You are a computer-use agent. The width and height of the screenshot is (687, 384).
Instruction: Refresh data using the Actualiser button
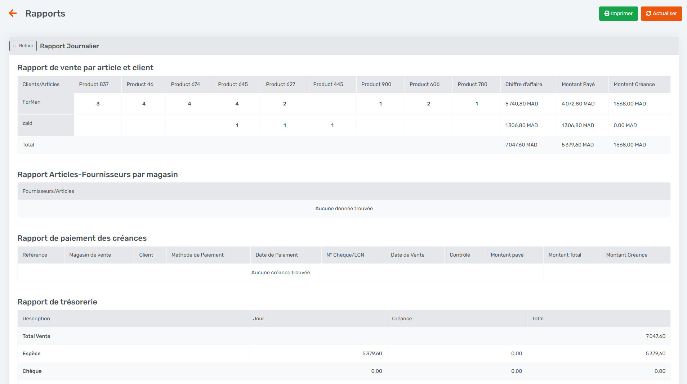[x=661, y=14]
